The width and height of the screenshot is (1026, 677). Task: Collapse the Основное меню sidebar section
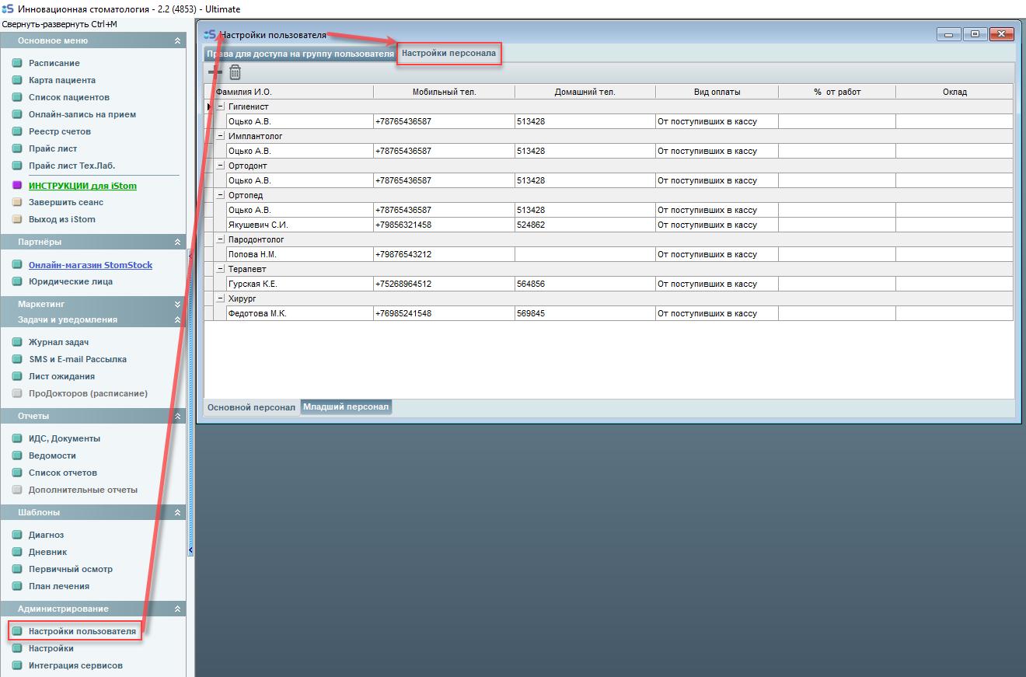click(x=177, y=40)
